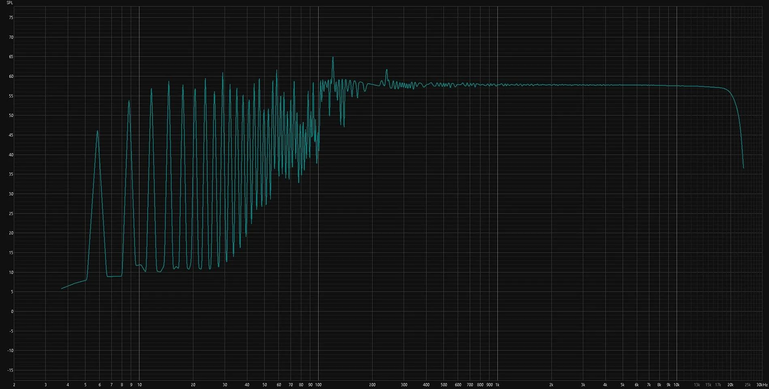
Task: Click the 60 dB vertical axis label
Action: pos(11,77)
